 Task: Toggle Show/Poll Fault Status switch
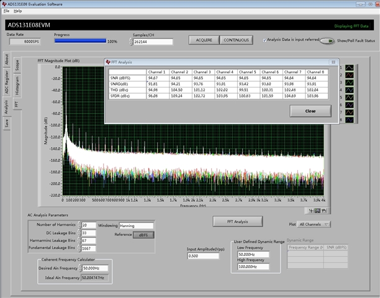point(327,41)
